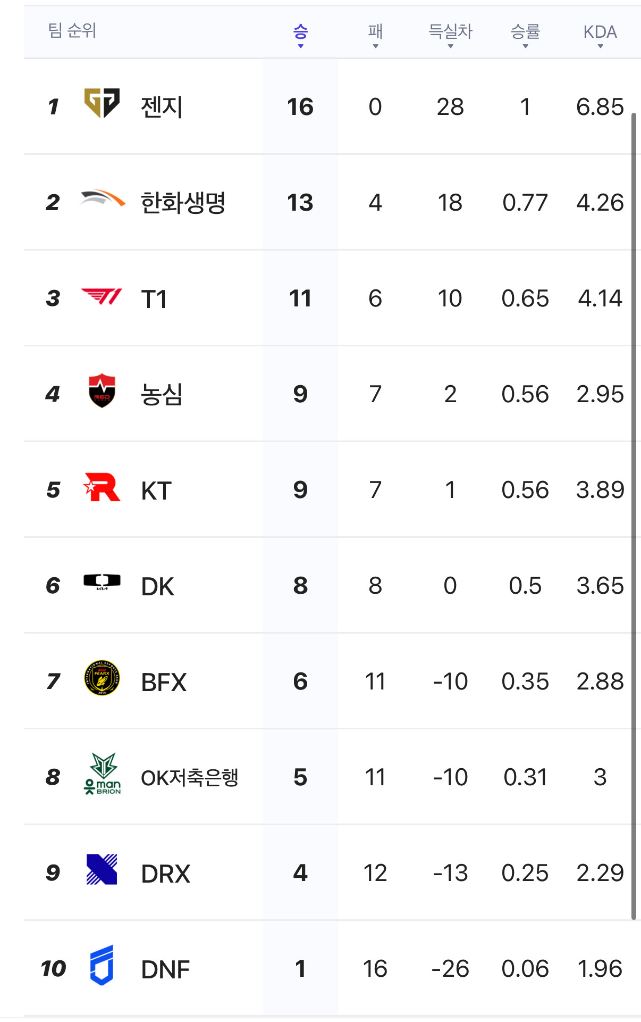This screenshot has width=641, height=1022.
Task: Click the KT Rolster red logo
Action: point(102,487)
